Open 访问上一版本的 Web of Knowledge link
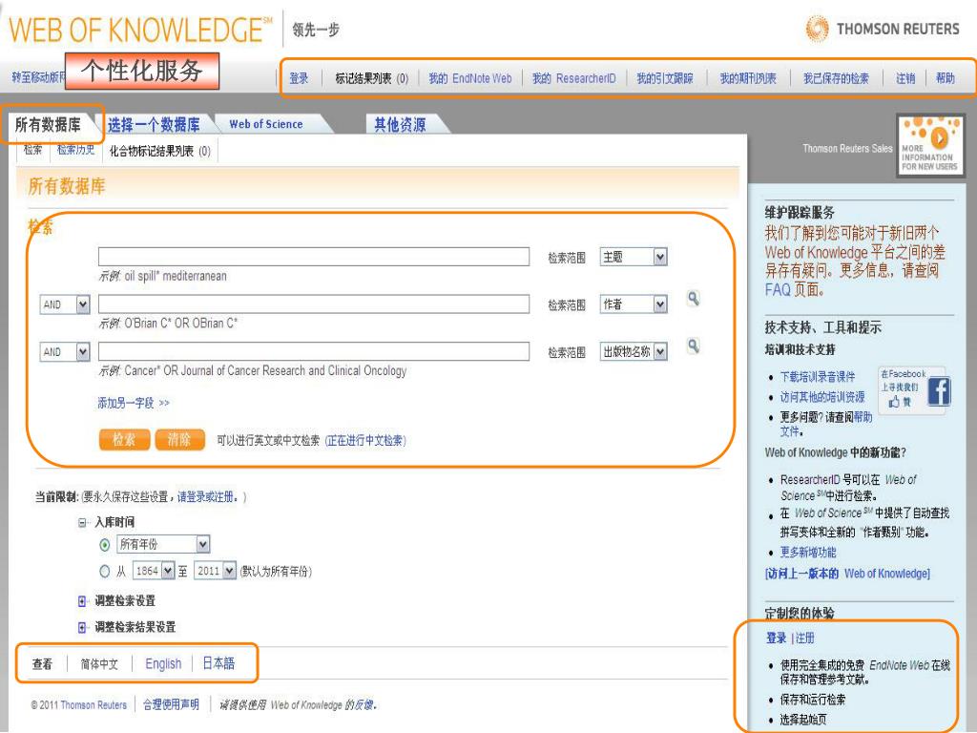This screenshot has height=733, width=977. point(847,574)
